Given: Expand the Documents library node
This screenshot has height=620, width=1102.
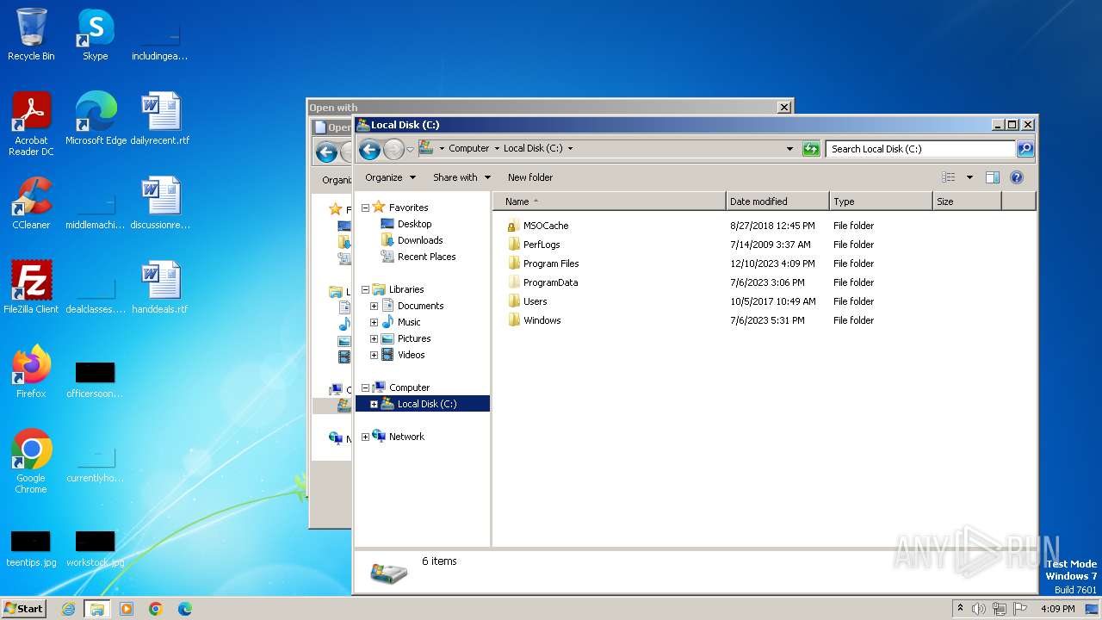Looking at the screenshot, I should [374, 306].
